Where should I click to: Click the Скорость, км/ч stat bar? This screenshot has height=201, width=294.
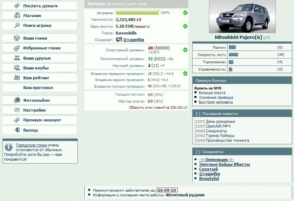(x=233, y=55)
